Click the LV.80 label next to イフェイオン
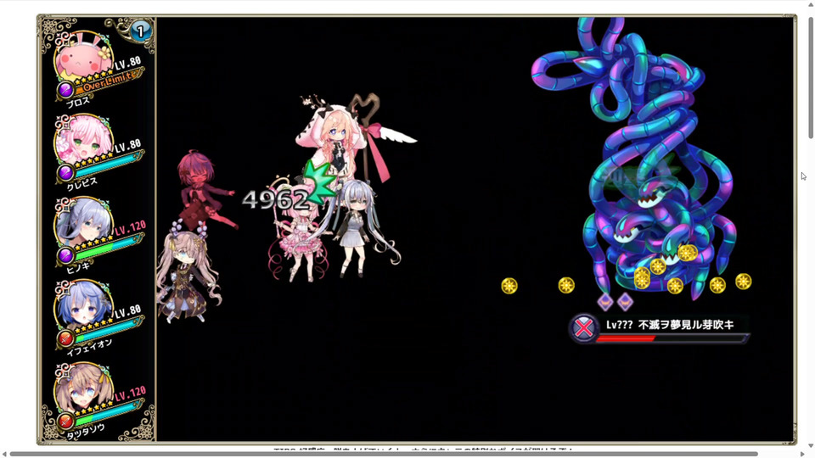This screenshot has height=458, width=815. click(x=128, y=311)
